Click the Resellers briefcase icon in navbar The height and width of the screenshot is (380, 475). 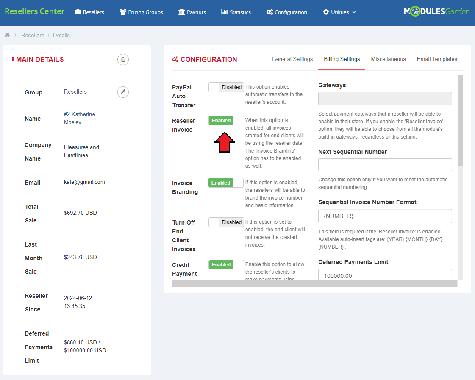click(x=78, y=12)
